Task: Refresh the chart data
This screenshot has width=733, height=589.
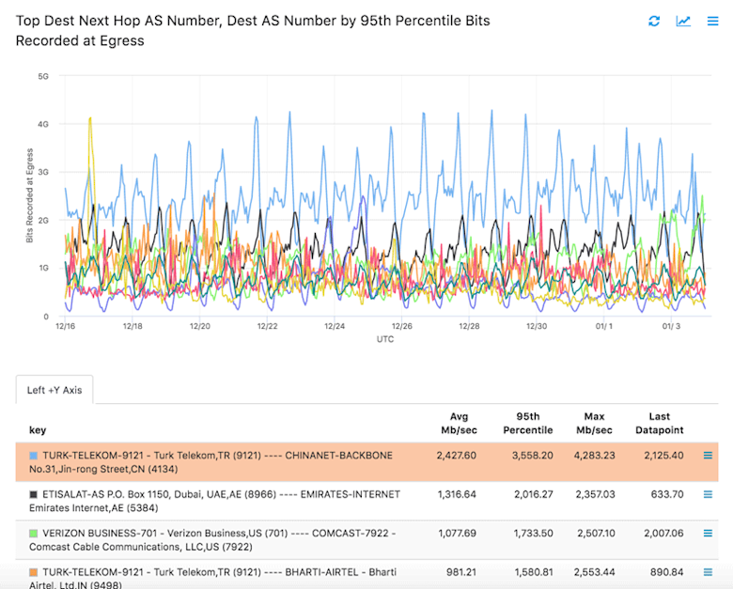Action: (654, 21)
